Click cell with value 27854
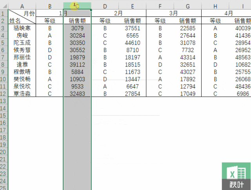Screen dimensions: 251x190 pos(133,94)
